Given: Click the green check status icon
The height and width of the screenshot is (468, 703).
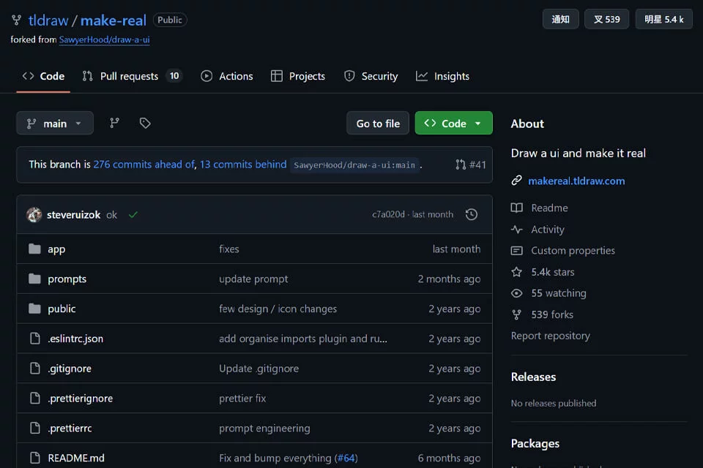Looking at the screenshot, I should 133,214.
